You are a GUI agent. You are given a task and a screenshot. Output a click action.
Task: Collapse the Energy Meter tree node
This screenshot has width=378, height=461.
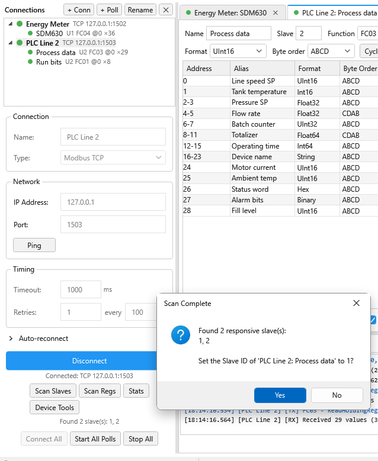coord(11,24)
